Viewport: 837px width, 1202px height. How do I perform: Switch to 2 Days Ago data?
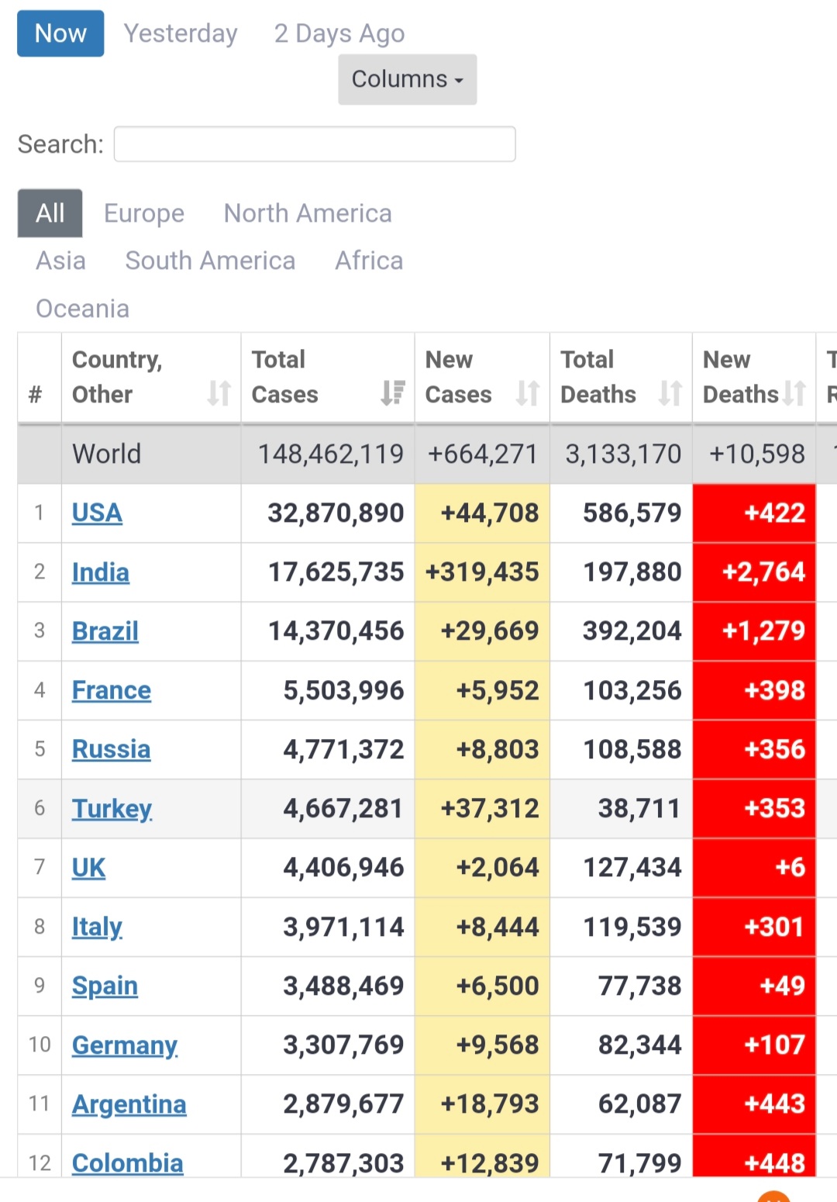click(339, 33)
